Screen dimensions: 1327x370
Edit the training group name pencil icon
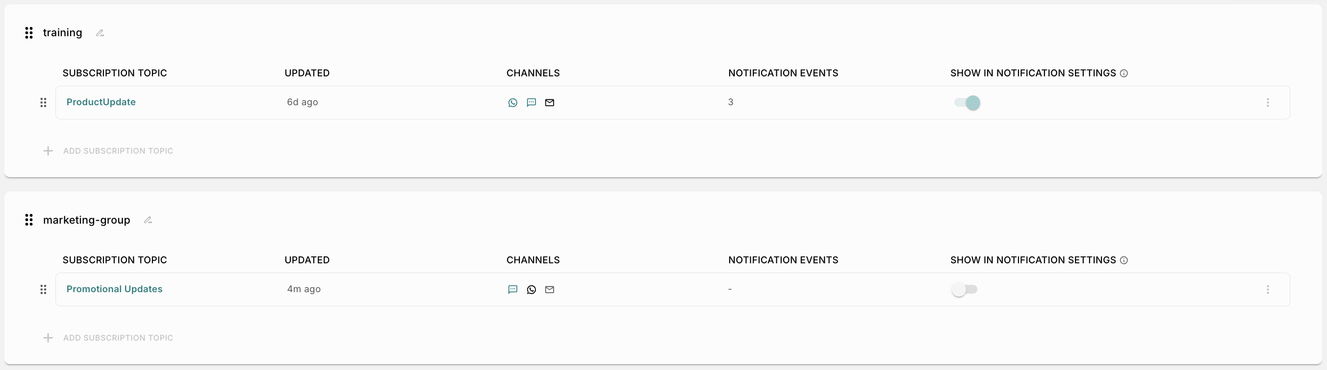[x=100, y=33]
